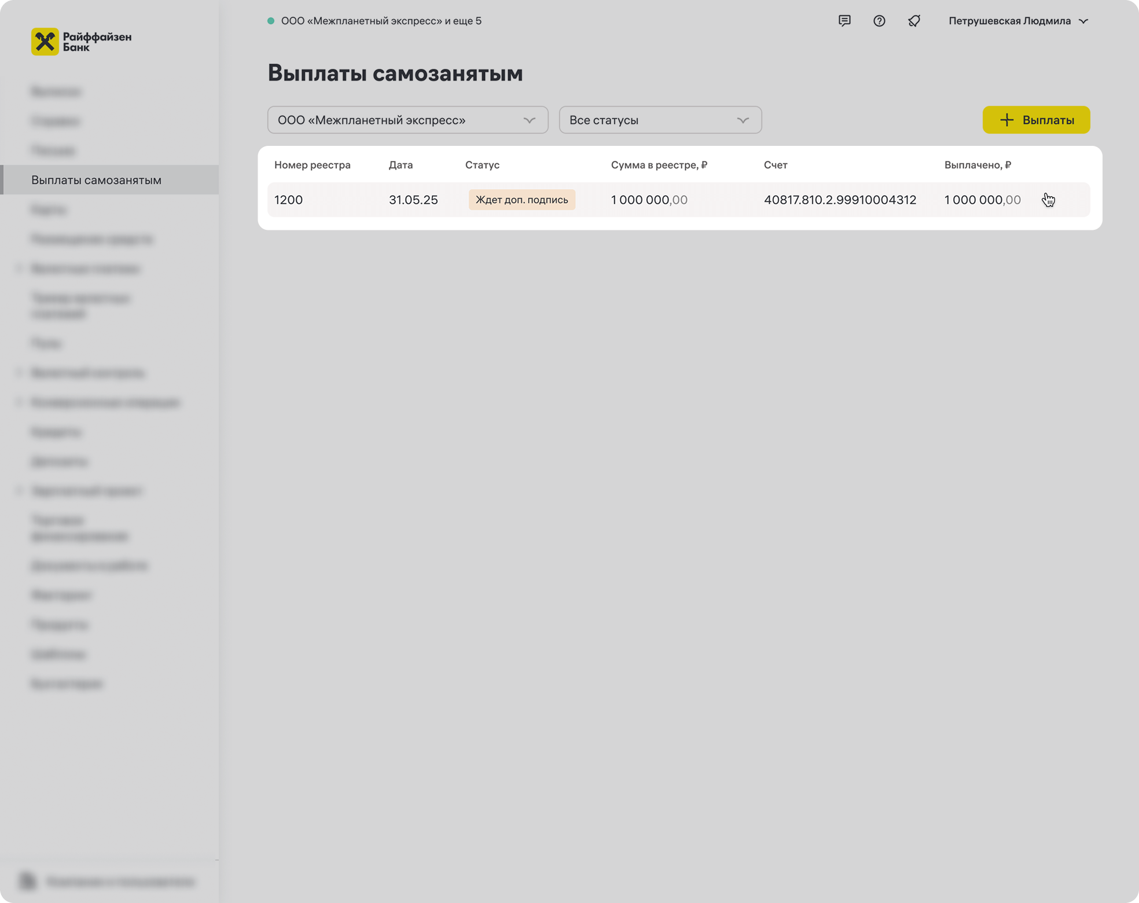The image size is (1139, 903).
Task: Click account number 40817.810.2.99910004312
Action: coord(840,200)
